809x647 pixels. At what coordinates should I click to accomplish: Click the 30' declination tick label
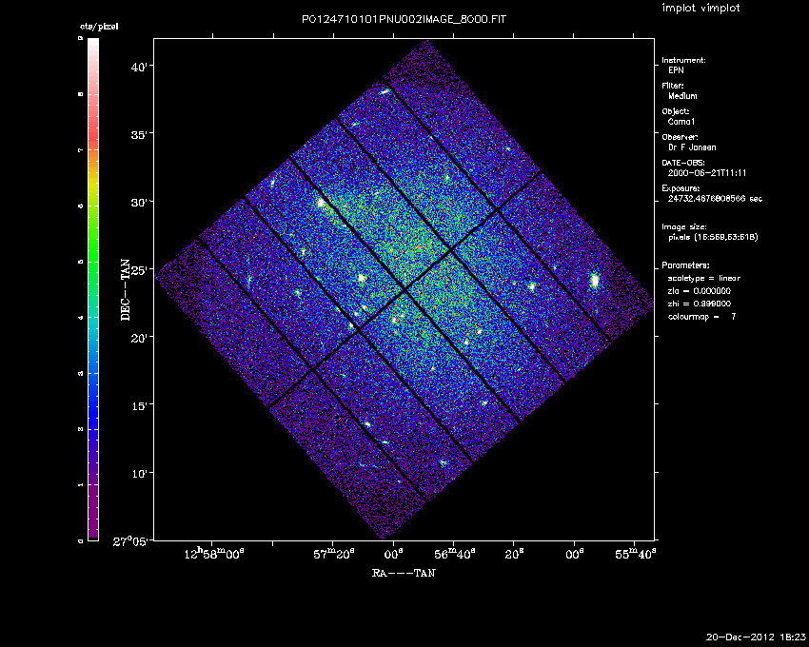(140, 203)
